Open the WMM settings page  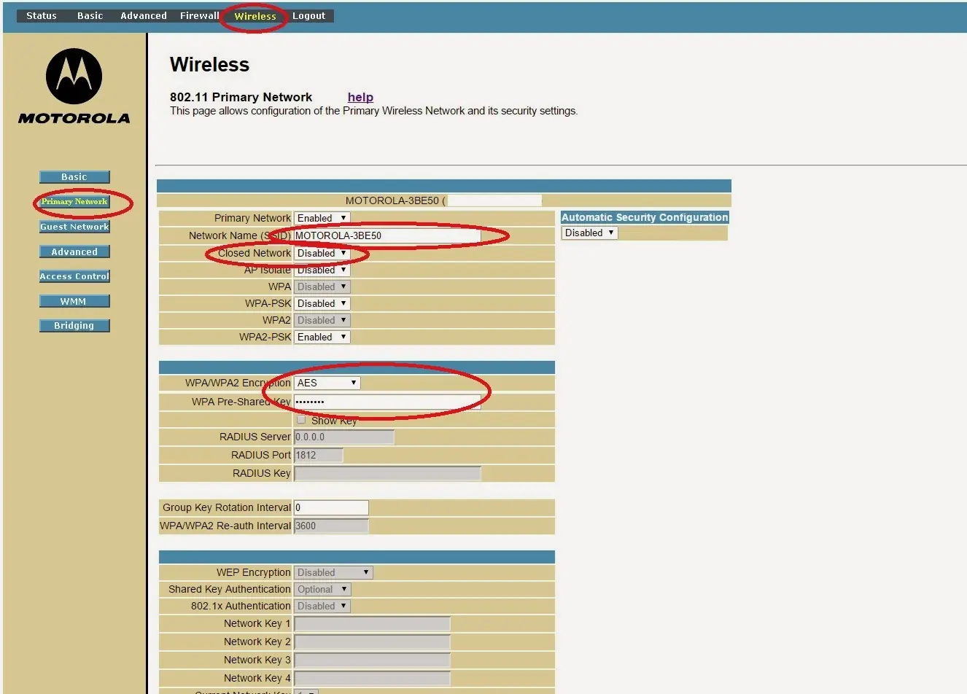[74, 301]
